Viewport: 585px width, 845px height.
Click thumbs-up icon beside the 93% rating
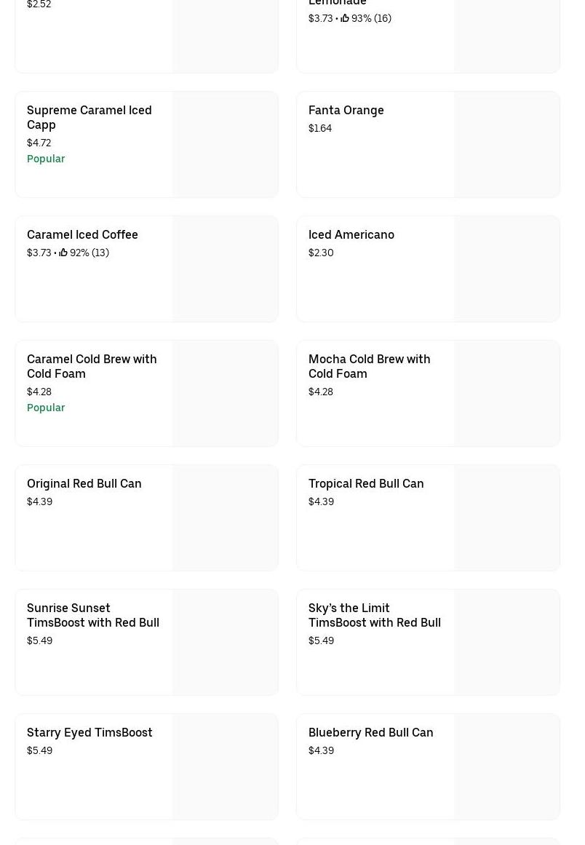click(x=345, y=18)
